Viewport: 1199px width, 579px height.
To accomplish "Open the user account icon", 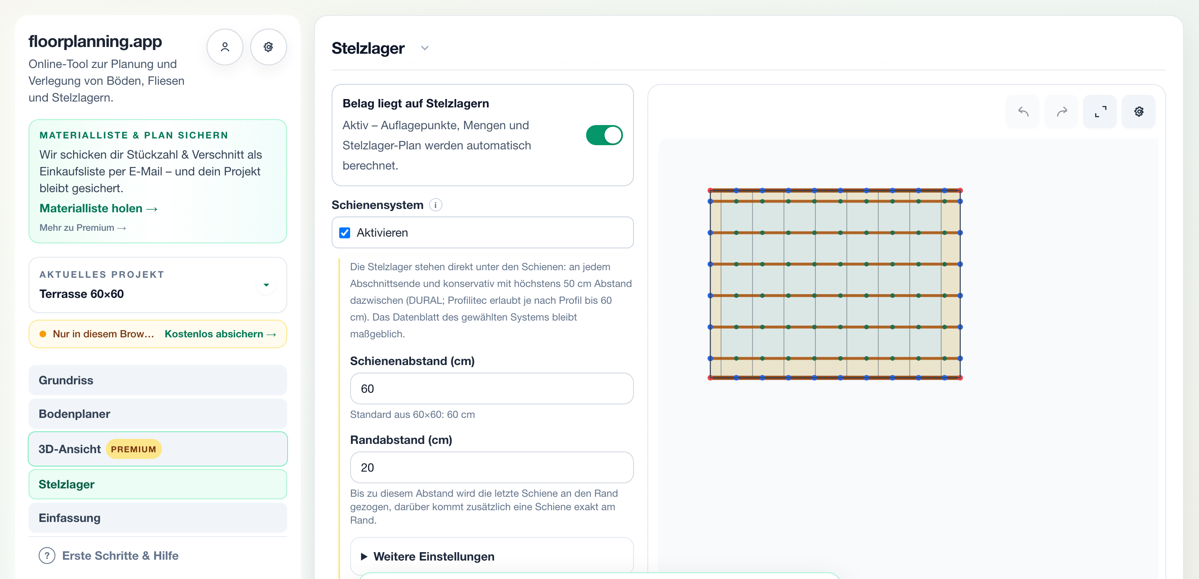I will pos(225,47).
